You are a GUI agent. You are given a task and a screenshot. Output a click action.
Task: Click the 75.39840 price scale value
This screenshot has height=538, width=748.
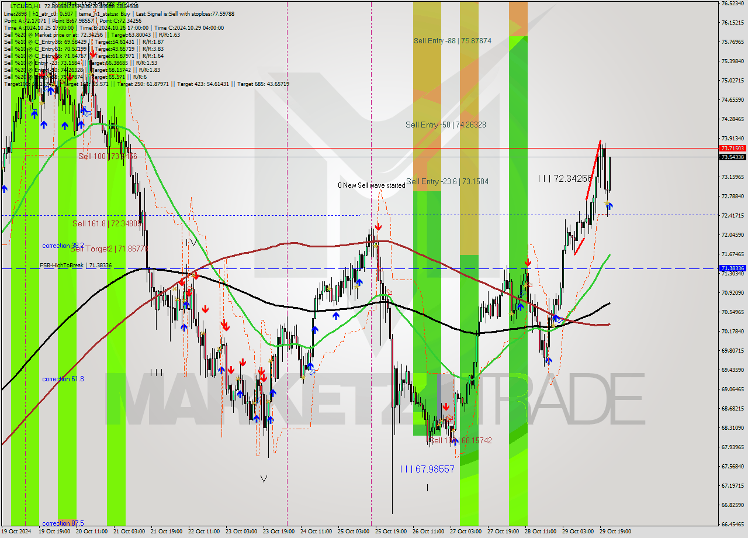[x=733, y=61]
